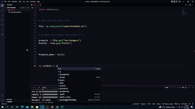Refresh the Explorer file list
195x109 pixels.
pos(26,8)
